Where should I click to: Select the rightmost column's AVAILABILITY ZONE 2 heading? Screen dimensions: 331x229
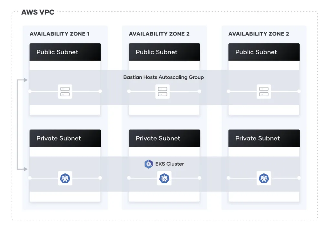pyautogui.click(x=259, y=34)
